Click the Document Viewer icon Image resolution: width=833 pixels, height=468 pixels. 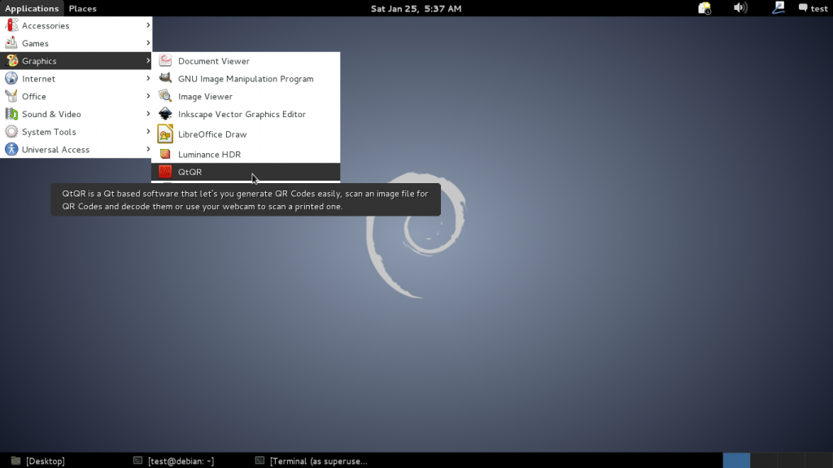165,60
